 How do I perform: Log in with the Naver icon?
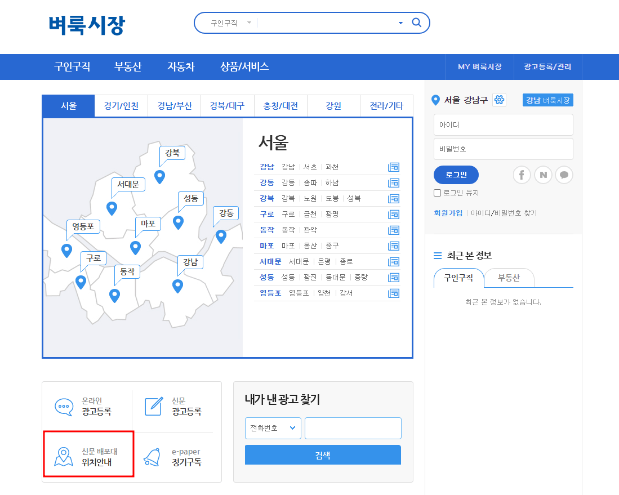pos(543,175)
